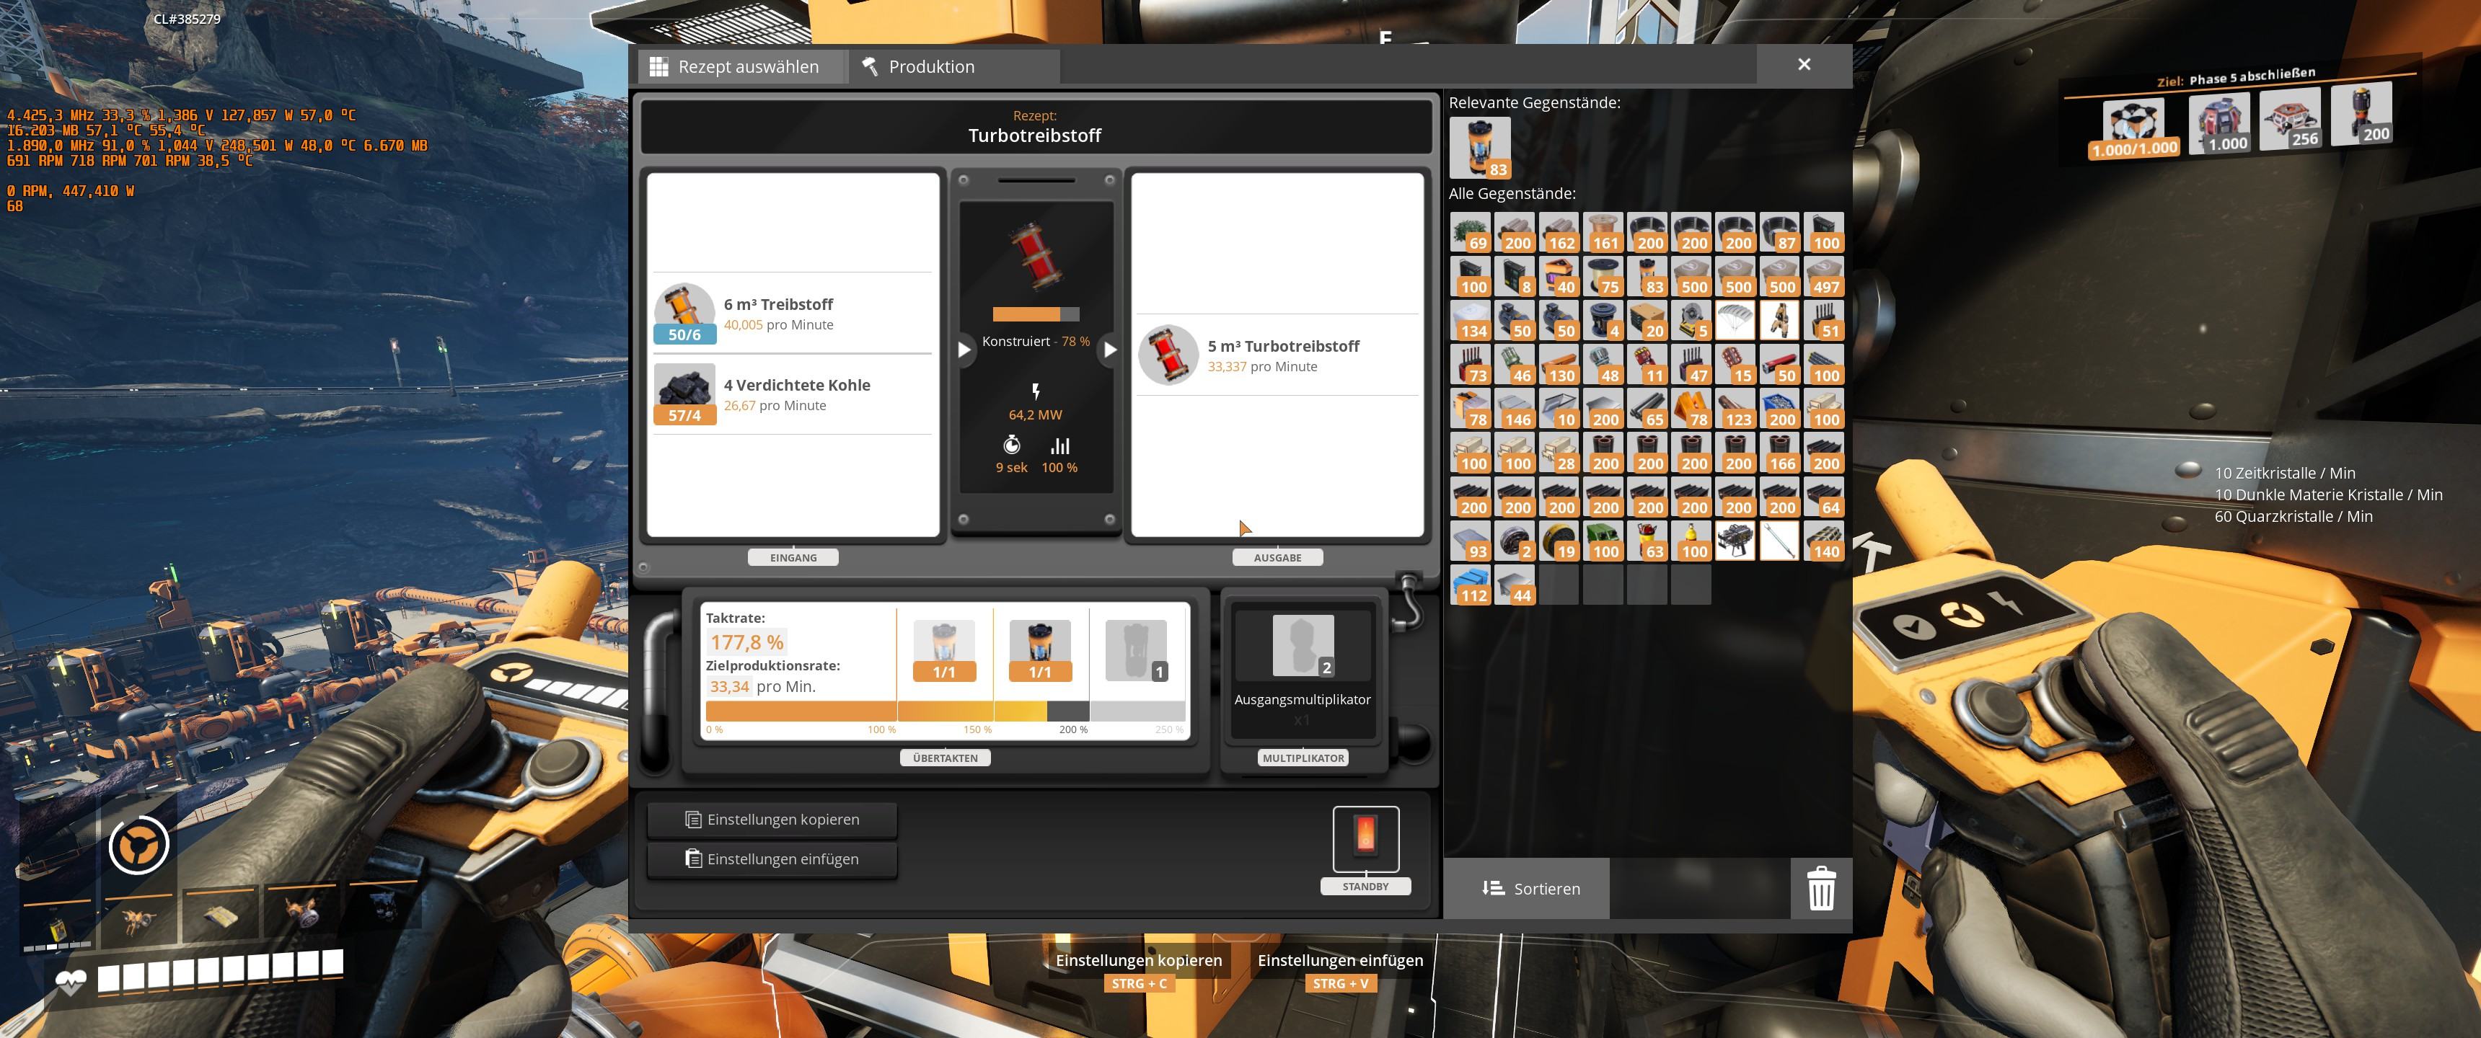Select the red connector stack of 73
Image resolution: width=2481 pixels, height=1038 pixels.
coord(1471,365)
